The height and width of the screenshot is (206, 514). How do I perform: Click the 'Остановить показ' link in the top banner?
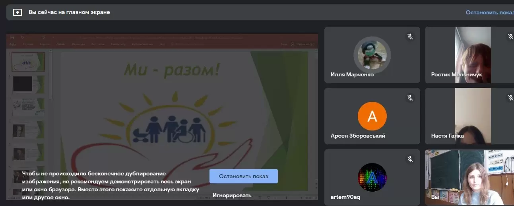tap(490, 12)
